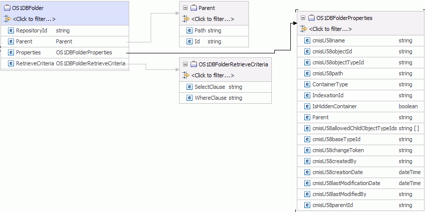Click the element icon beside Path
425x212 pixels.
point(190,31)
